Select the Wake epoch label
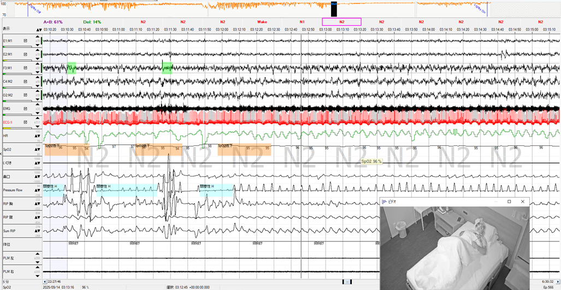 coord(262,22)
